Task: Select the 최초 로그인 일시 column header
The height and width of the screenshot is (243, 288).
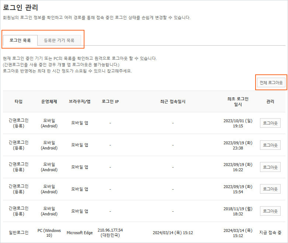Action: 238,102
